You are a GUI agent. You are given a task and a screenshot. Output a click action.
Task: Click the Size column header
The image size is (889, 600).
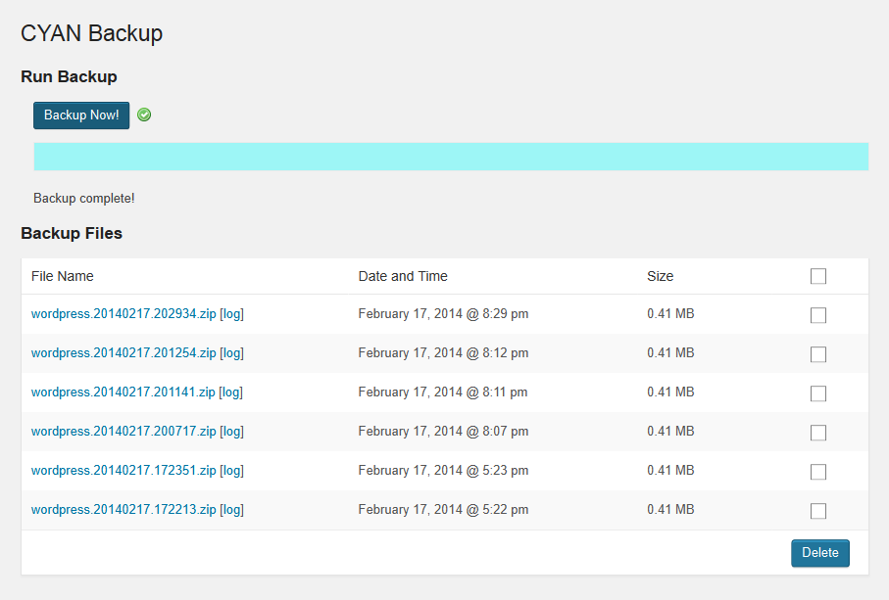click(660, 276)
